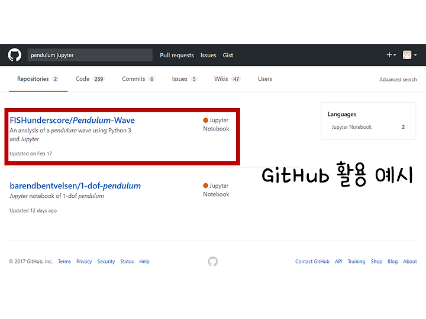The width and height of the screenshot is (426, 319).
Task: Click the orange language dot for 1-dof-pendulum
Action: [x=206, y=185]
